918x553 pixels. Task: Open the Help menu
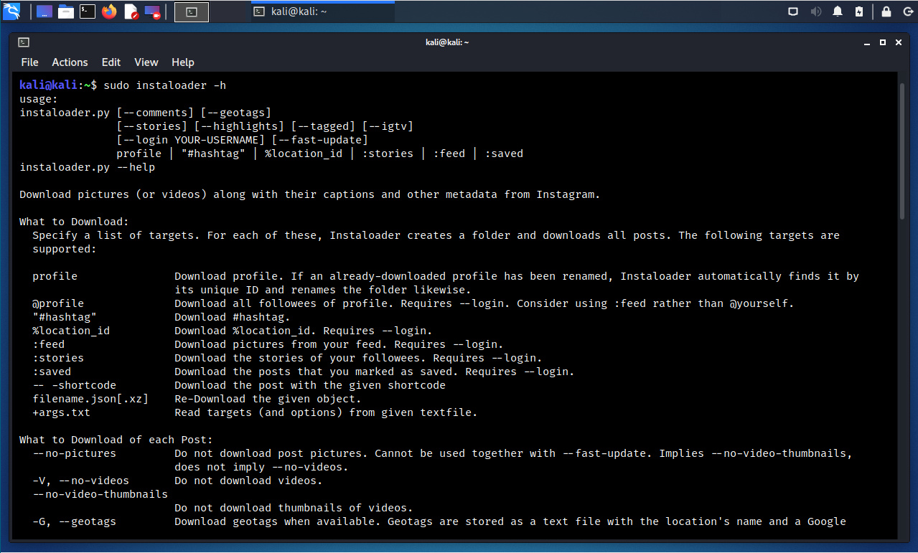pyautogui.click(x=183, y=62)
